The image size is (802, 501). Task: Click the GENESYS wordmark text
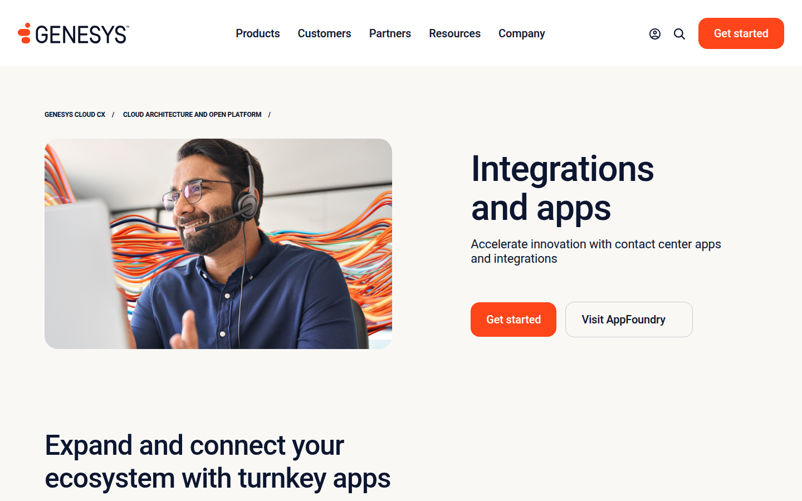point(82,35)
